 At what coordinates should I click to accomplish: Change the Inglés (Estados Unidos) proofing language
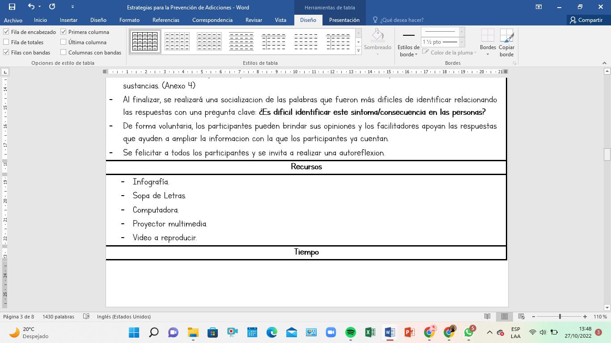(x=124, y=317)
